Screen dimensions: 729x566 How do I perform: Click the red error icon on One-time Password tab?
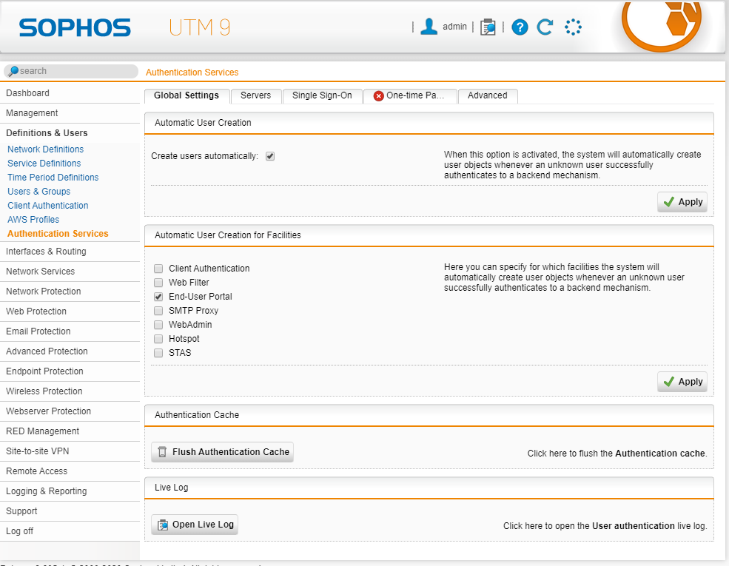(379, 96)
